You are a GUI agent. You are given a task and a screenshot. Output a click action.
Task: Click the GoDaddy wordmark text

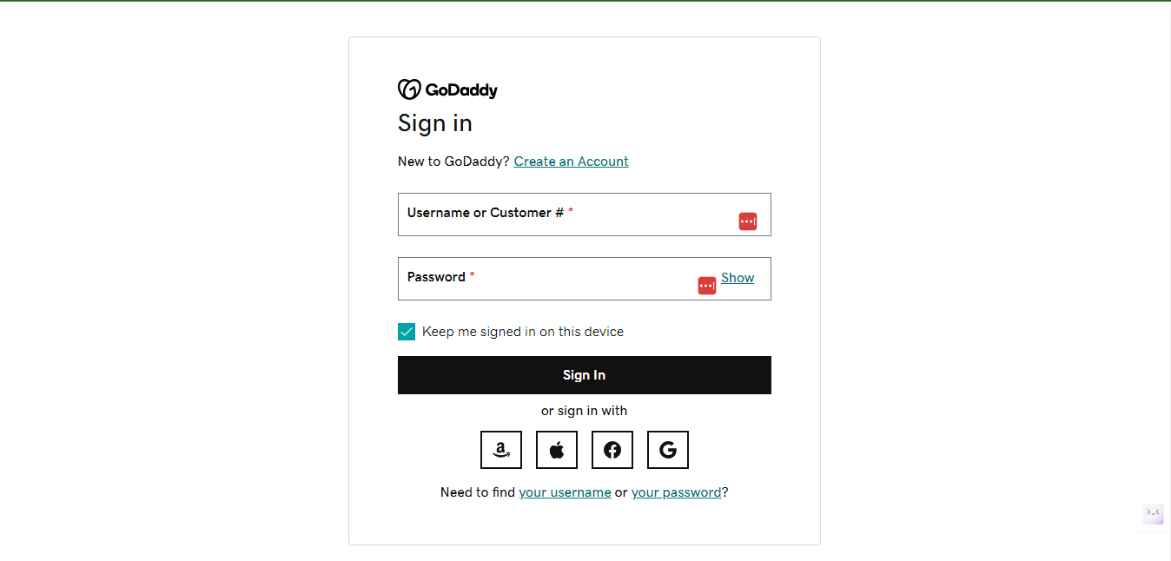coord(461,90)
